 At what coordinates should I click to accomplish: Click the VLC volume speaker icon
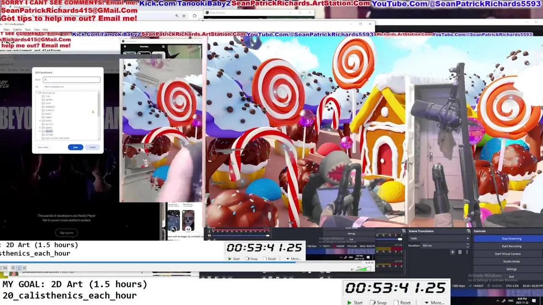[x=352, y=269]
